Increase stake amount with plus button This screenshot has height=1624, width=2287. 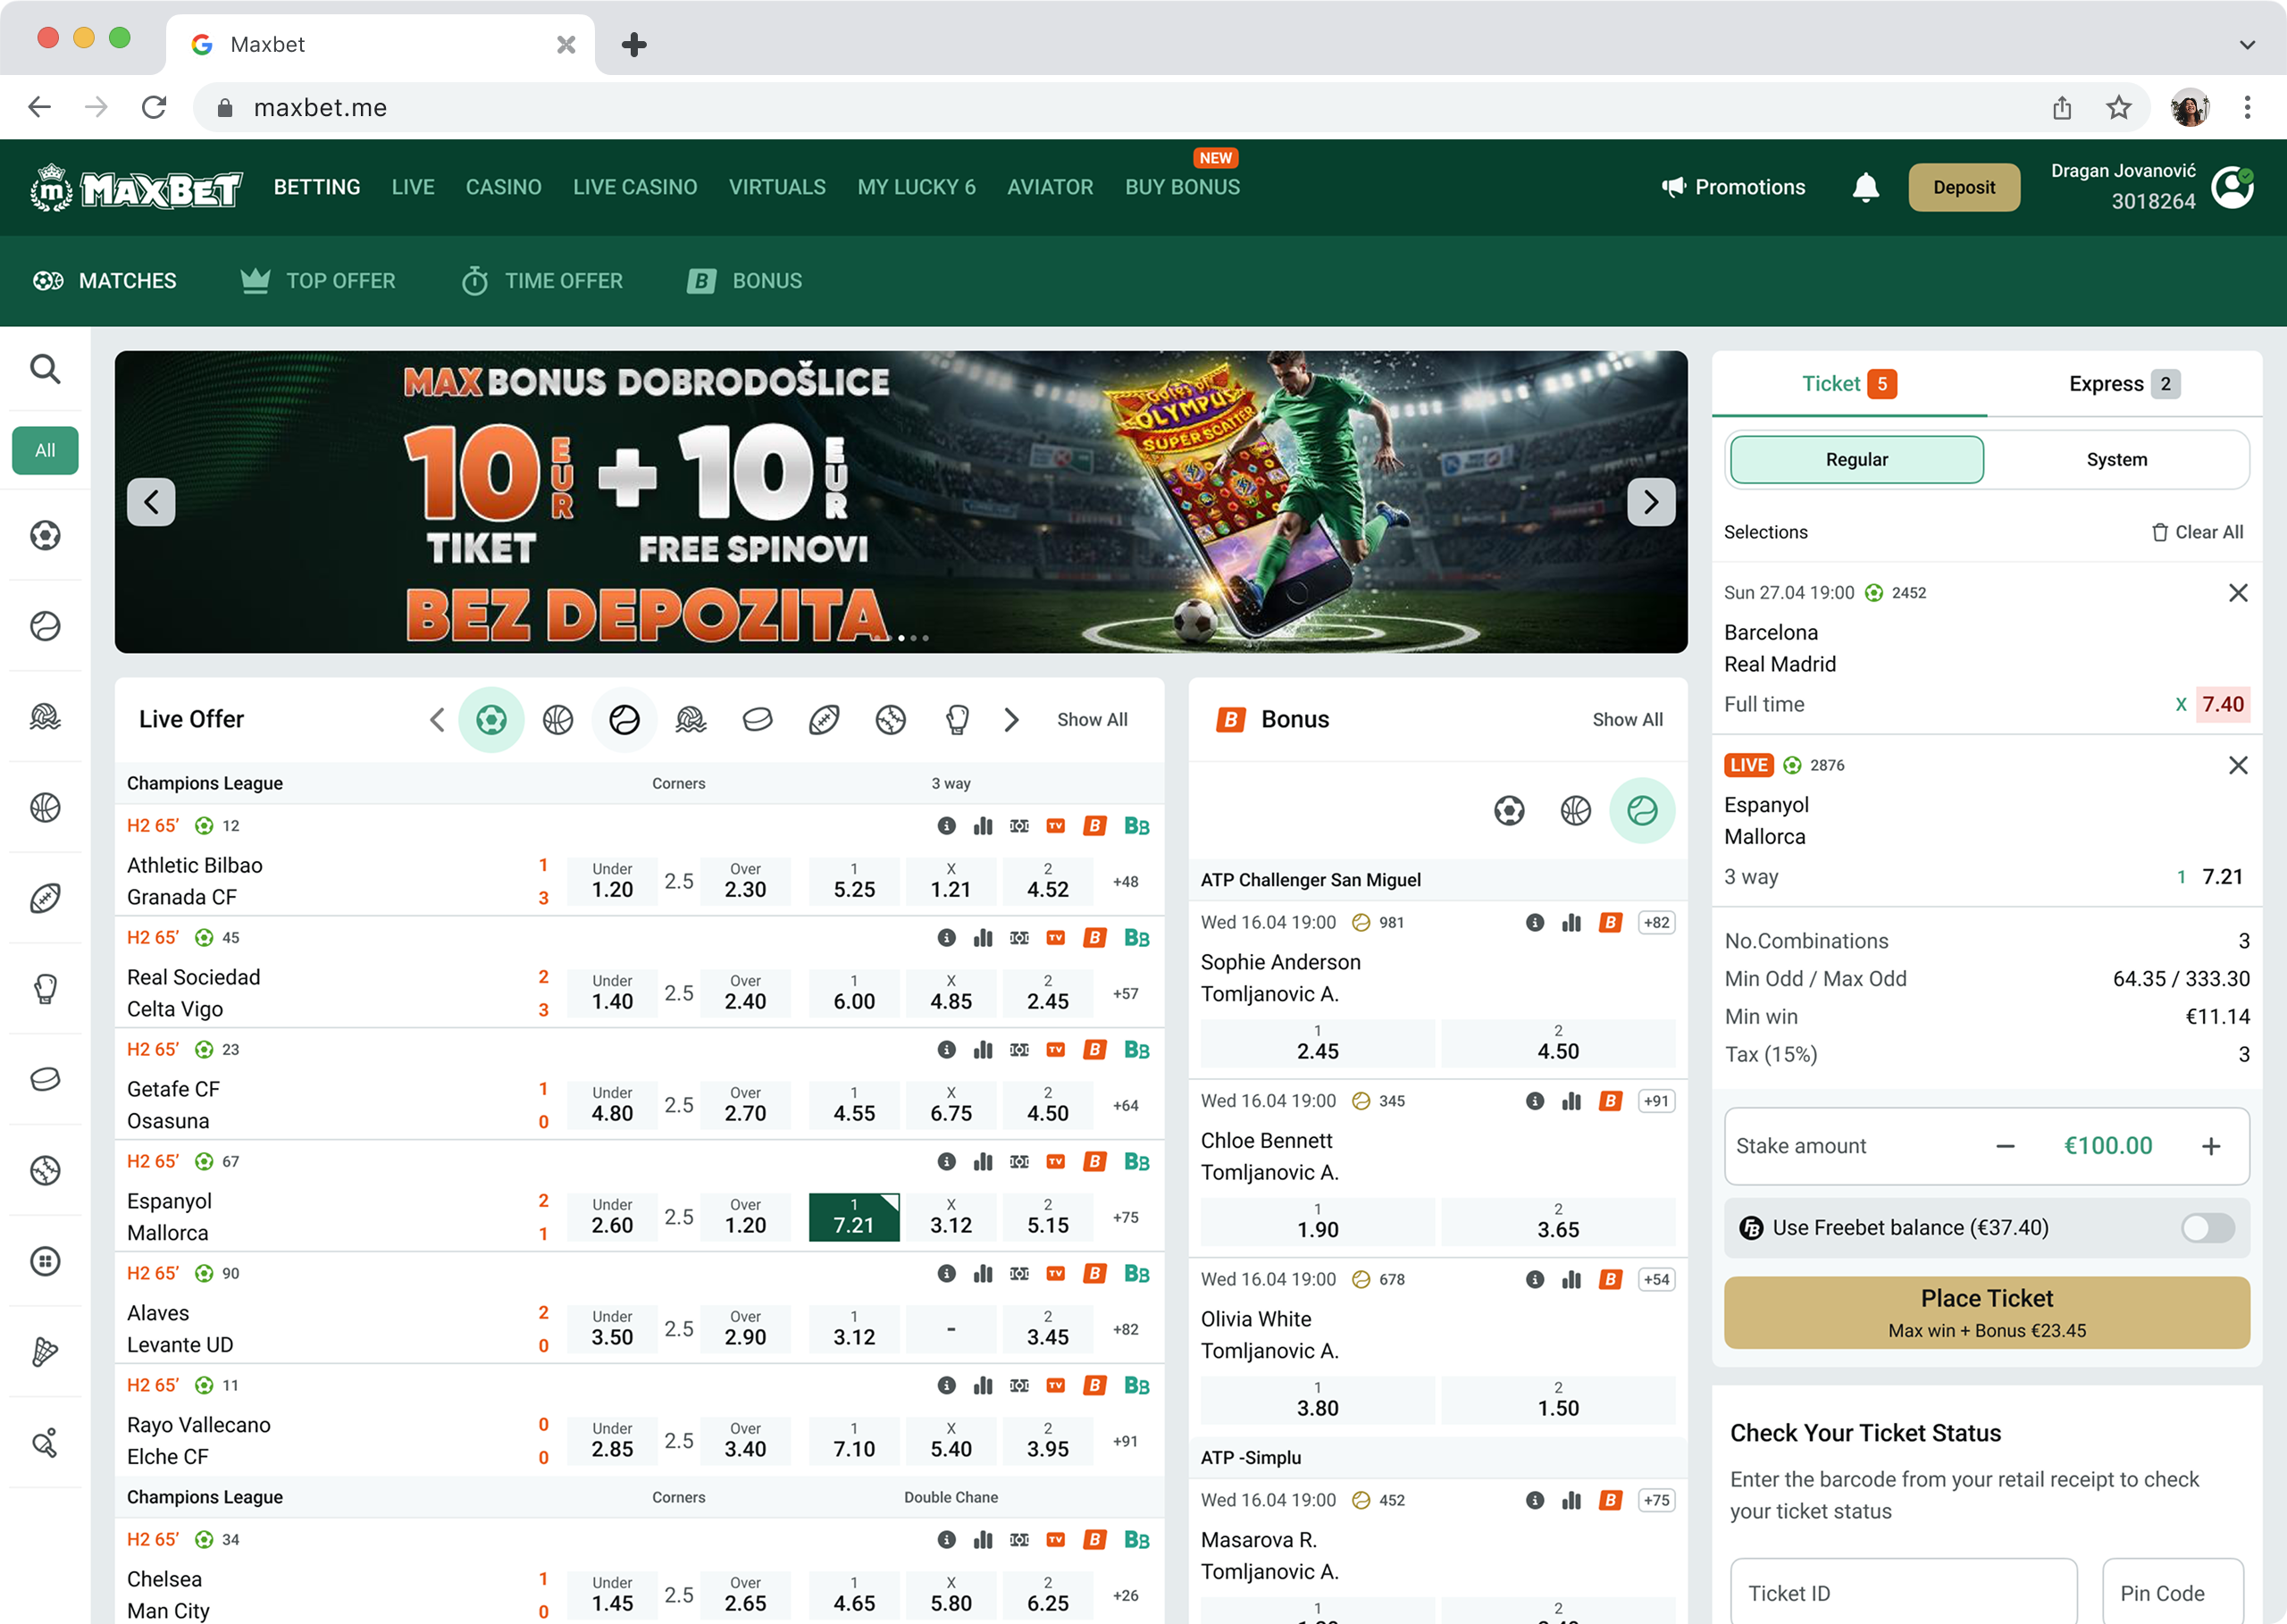[2210, 1146]
